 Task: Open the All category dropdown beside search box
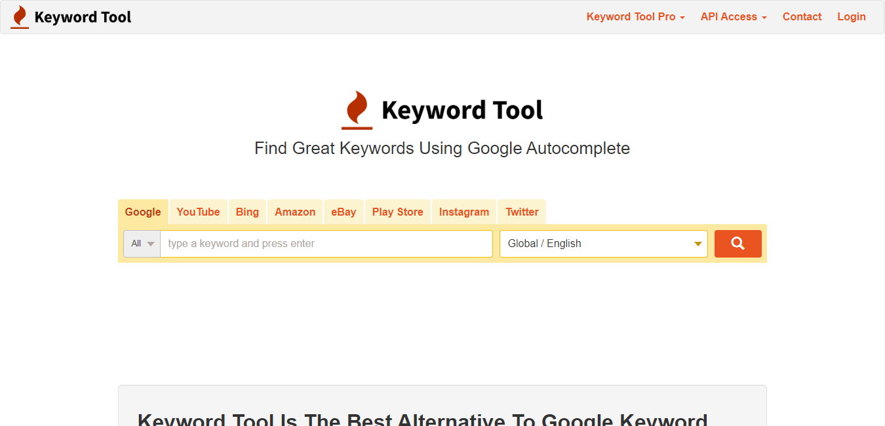pyautogui.click(x=142, y=243)
